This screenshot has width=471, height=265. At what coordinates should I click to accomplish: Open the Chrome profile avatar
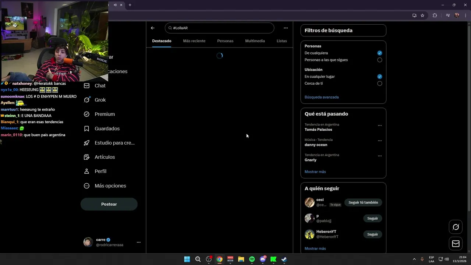457,15
